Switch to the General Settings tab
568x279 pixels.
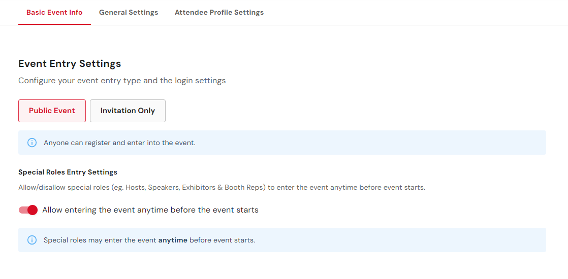point(129,12)
